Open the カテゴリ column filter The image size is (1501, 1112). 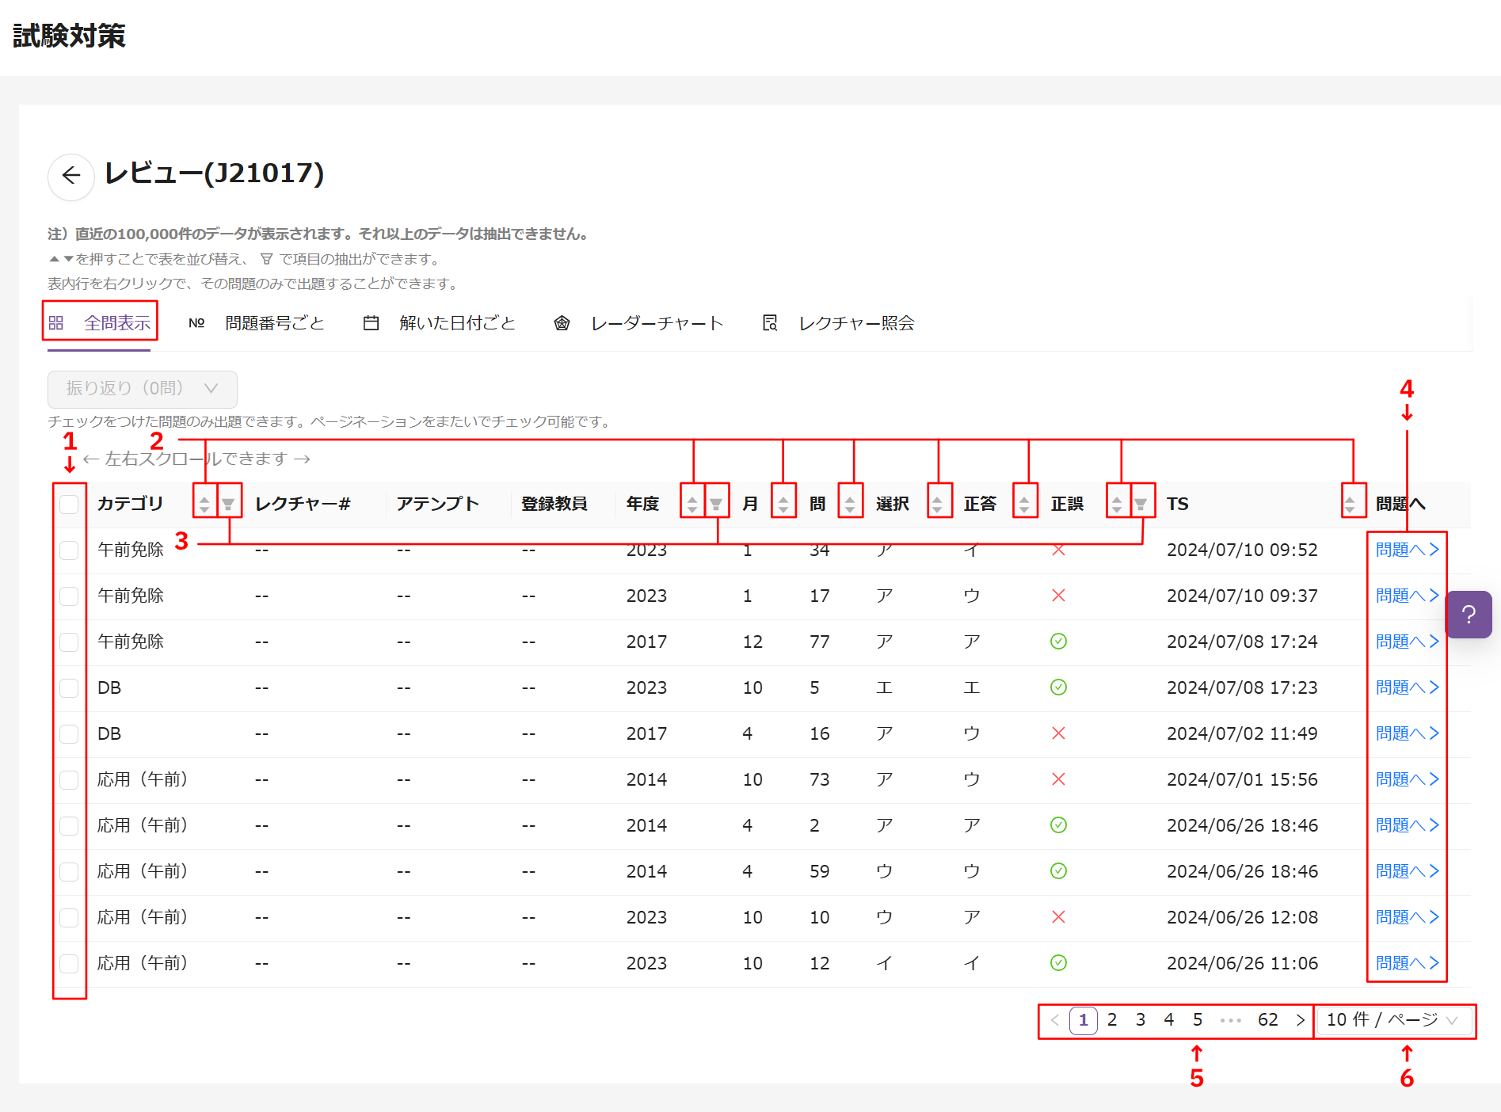(229, 504)
